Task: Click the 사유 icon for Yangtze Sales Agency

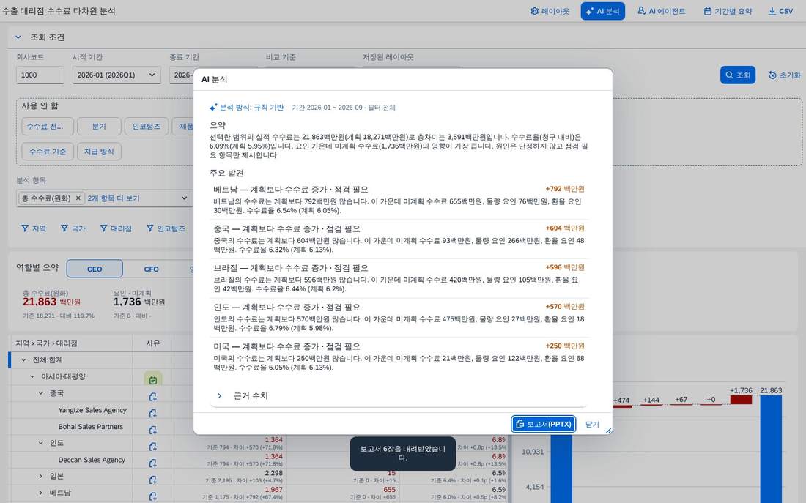Action: click(x=152, y=413)
